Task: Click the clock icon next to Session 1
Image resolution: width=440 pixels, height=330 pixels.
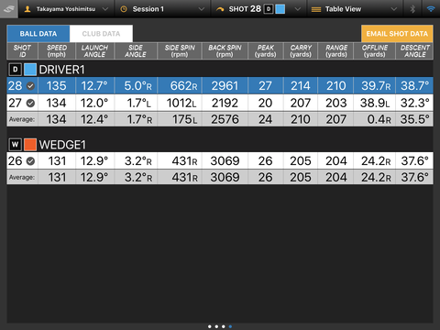Action: tap(124, 9)
